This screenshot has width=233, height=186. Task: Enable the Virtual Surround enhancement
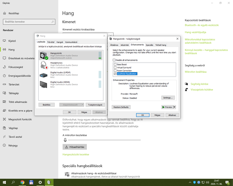point(115,67)
